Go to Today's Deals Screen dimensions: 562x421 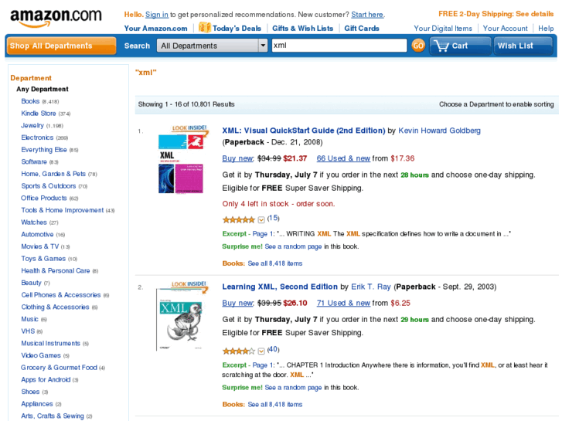pyautogui.click(x=237, y=29)
